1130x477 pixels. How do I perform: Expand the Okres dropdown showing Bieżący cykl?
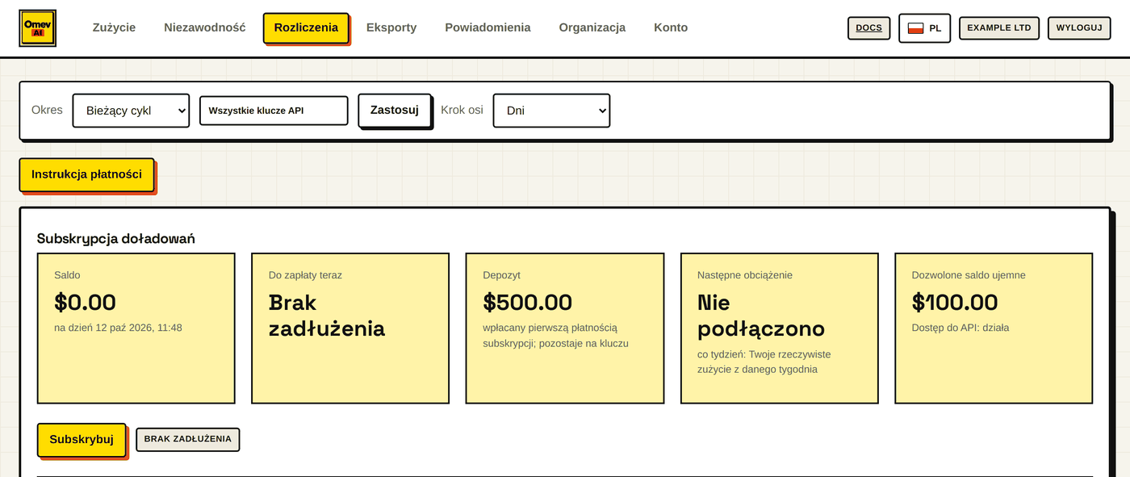[x=131, y=111]
